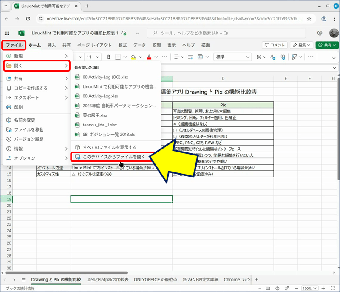Click zoom in plus icon in status bar
The image size is (340, 292).
point(323,288)
